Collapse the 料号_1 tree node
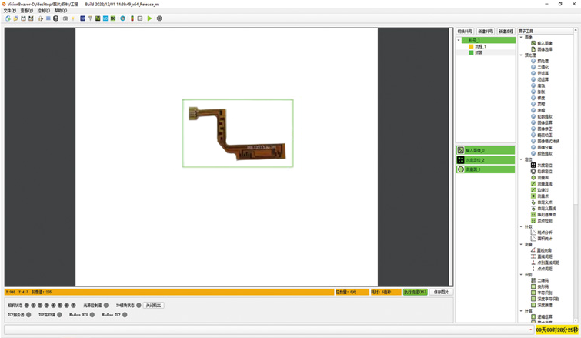The height and width of the screenshot is (338, 581). (459, 40)
